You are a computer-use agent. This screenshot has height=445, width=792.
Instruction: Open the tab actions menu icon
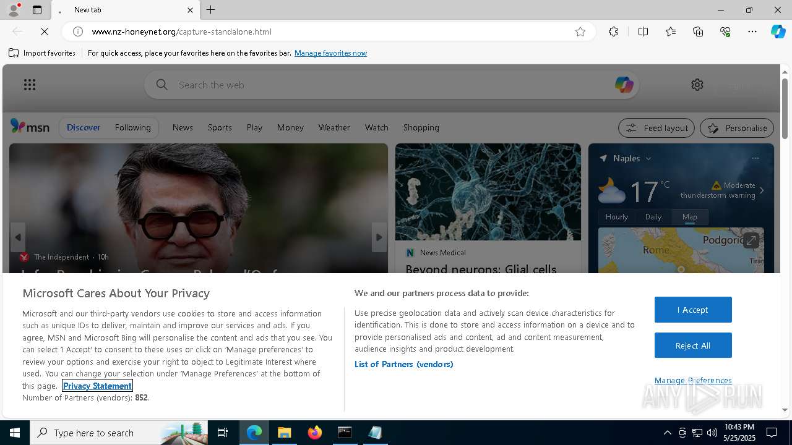click(x=37, y=10)
